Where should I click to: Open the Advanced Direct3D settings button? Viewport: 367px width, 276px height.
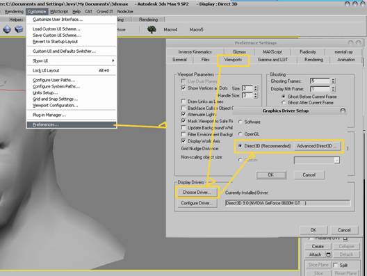tap(316, 146)
